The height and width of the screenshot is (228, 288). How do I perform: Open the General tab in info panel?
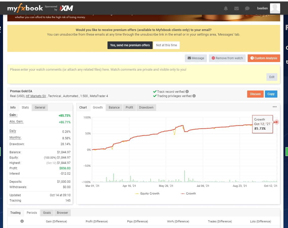pyautogui.click(x=40, y=108)
